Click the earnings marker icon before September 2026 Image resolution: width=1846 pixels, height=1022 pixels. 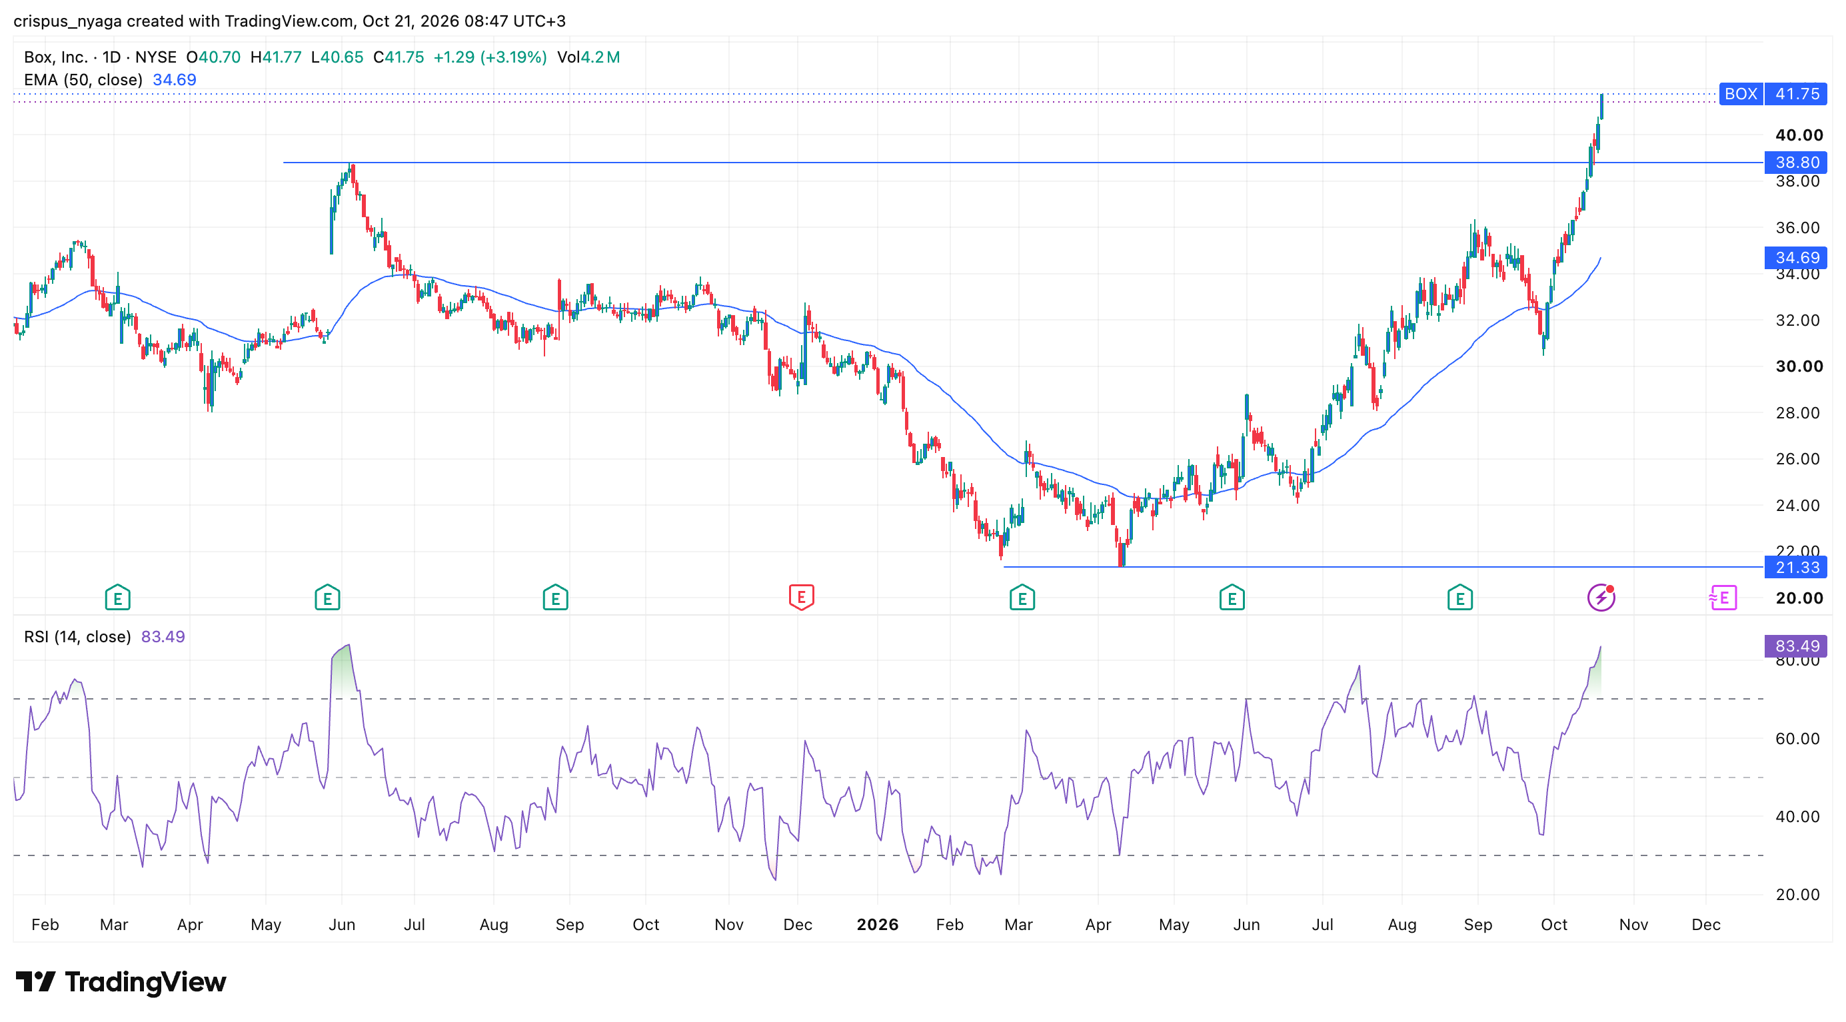[1459, 598]
